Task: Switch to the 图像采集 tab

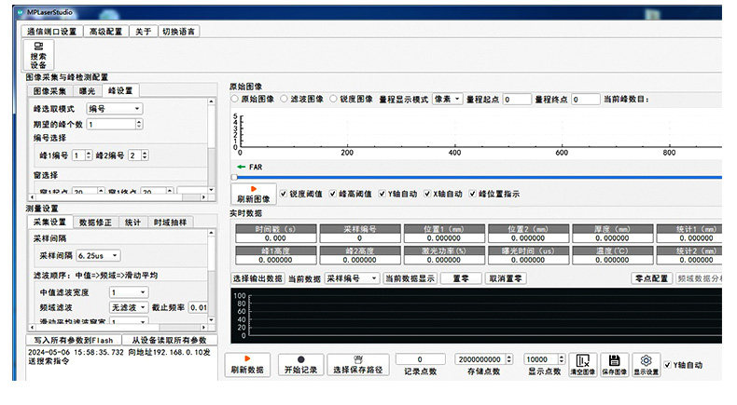Action: click(49, 91)
